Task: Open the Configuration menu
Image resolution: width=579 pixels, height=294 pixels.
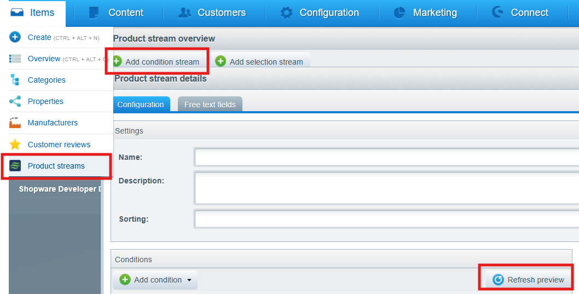Action: click(x=320, y=13)
